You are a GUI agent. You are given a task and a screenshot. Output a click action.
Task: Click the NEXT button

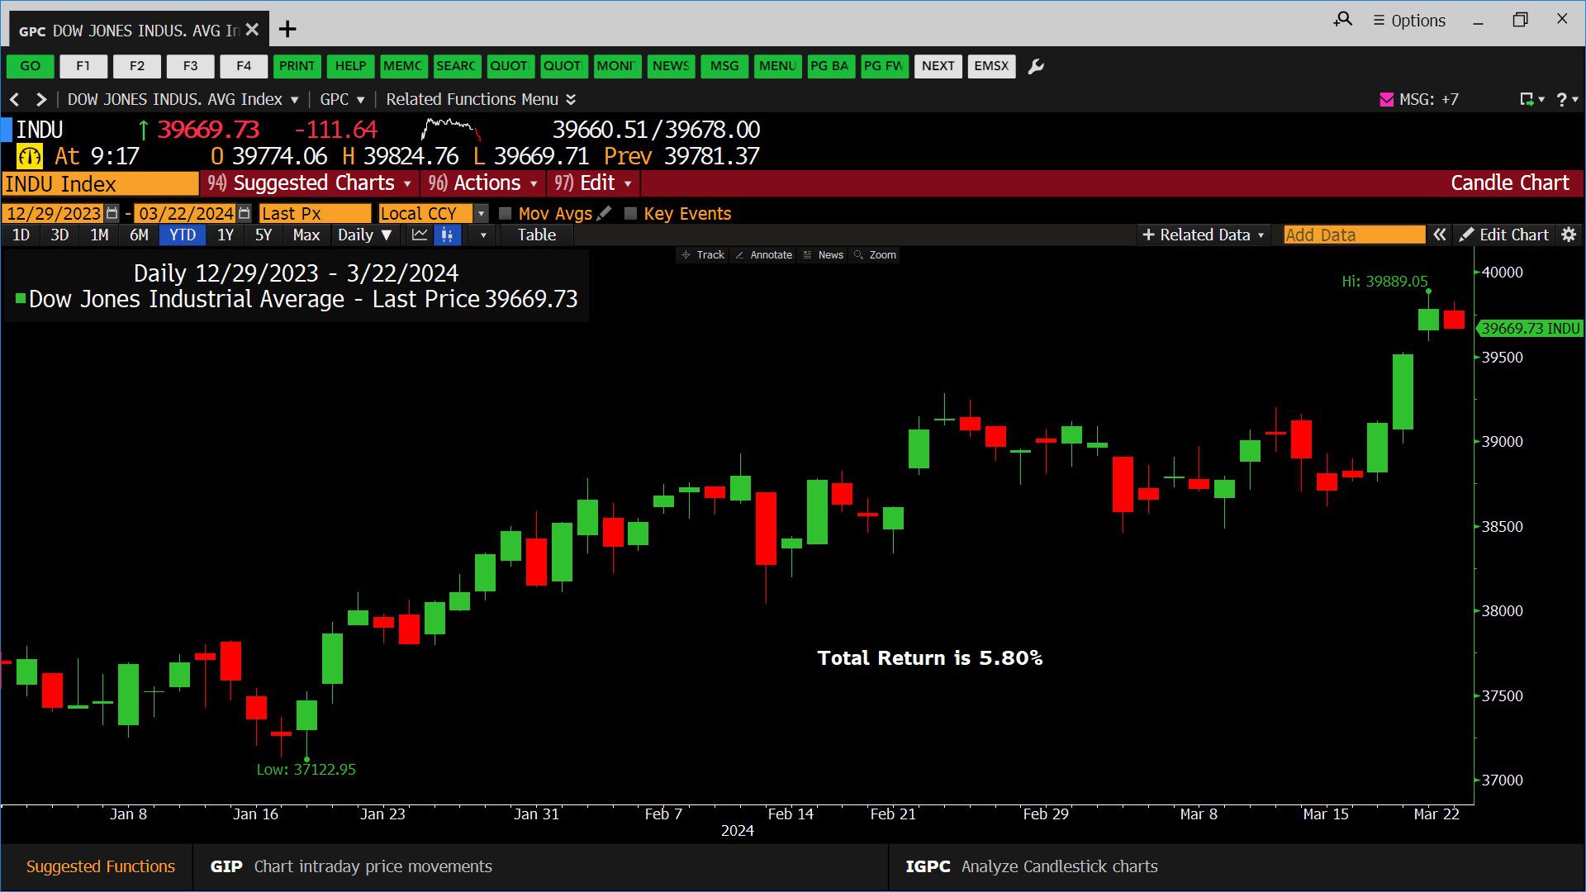coord(938,66)
